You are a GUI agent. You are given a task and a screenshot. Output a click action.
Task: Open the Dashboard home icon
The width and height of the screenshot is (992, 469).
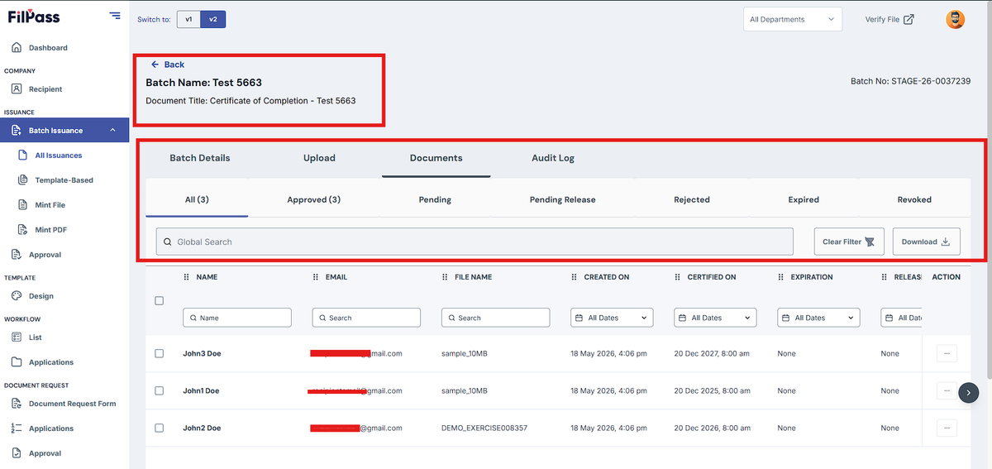(x=17, y=48)
